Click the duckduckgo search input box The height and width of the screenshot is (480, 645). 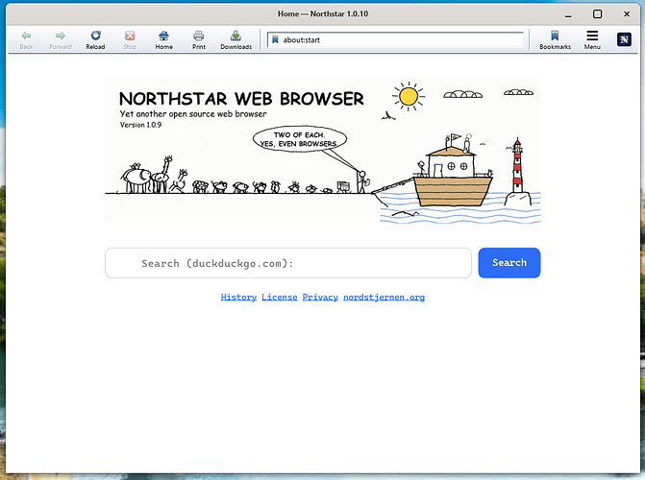(x=288, y=263)
